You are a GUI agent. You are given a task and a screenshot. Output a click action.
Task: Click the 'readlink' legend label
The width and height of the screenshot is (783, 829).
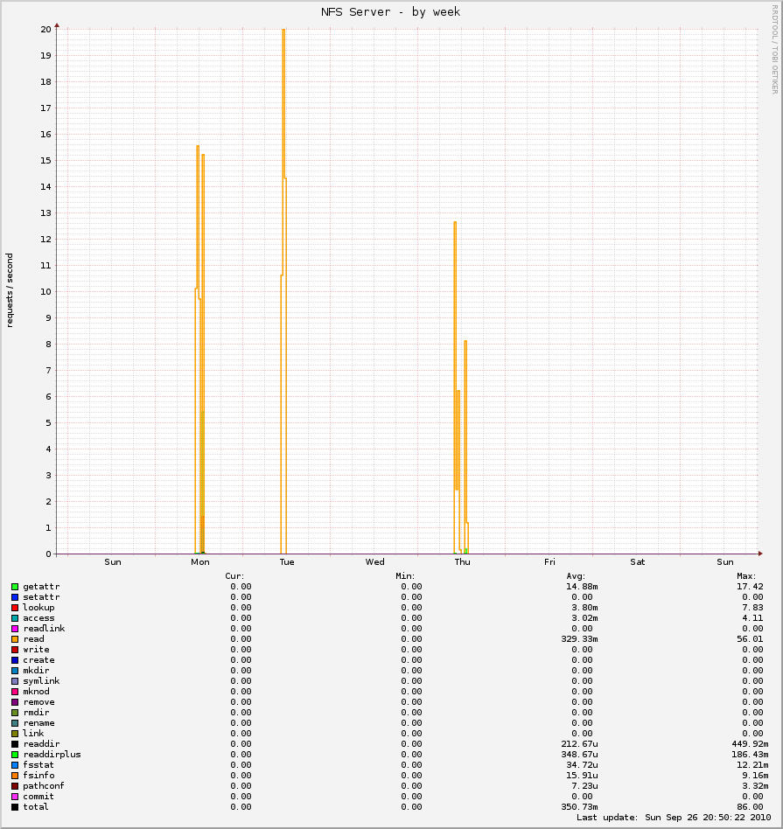44,629
